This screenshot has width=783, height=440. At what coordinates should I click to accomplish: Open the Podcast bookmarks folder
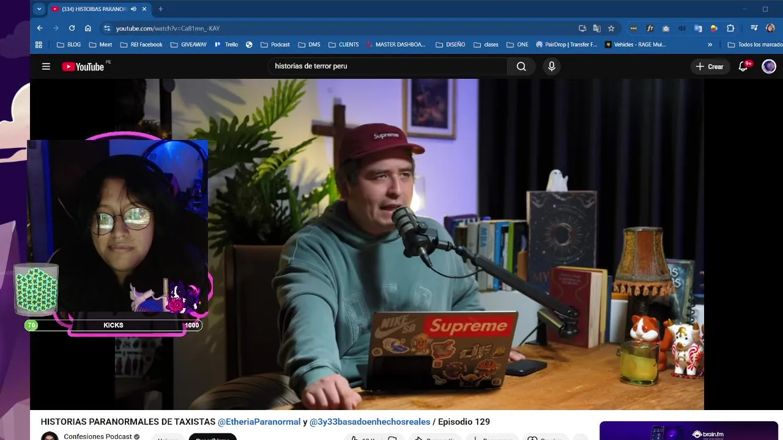(275, 45)
